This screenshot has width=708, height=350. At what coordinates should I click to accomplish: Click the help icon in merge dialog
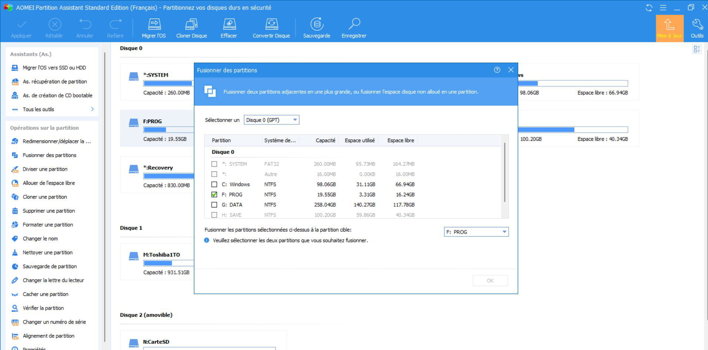pyautogui.click(x=497, y=70)
